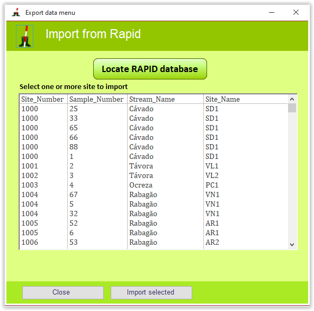Select site 1006 AR2 row
Viewport: 314px width, 311px height.
[x=154, y=242]
